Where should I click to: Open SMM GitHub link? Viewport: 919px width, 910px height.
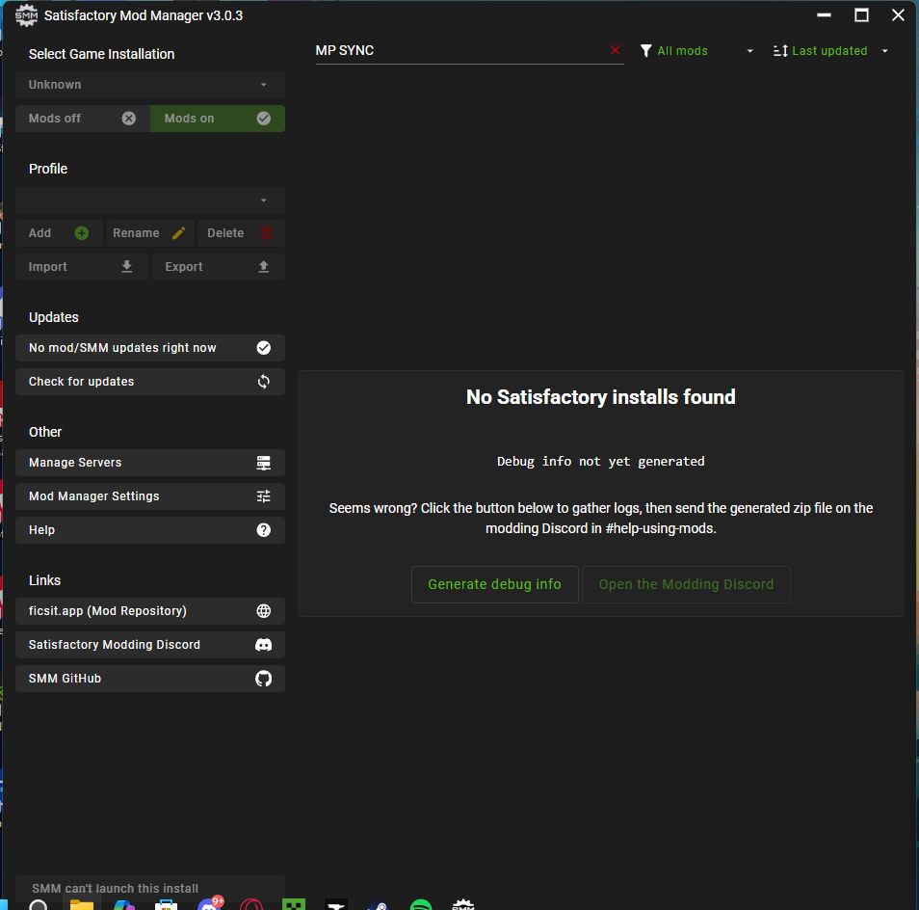(x=150, y=679)
